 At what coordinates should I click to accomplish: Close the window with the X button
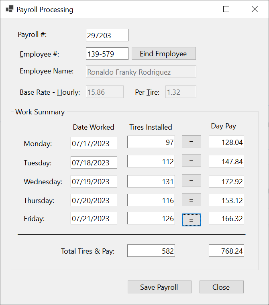(255, 9)
